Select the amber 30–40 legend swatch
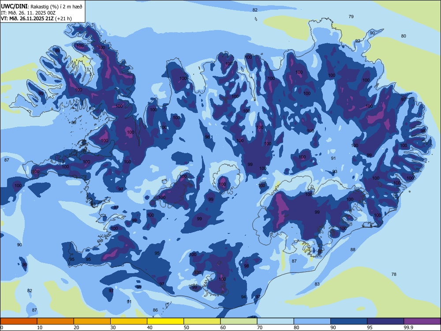441x331 pixels. (129, 321)
